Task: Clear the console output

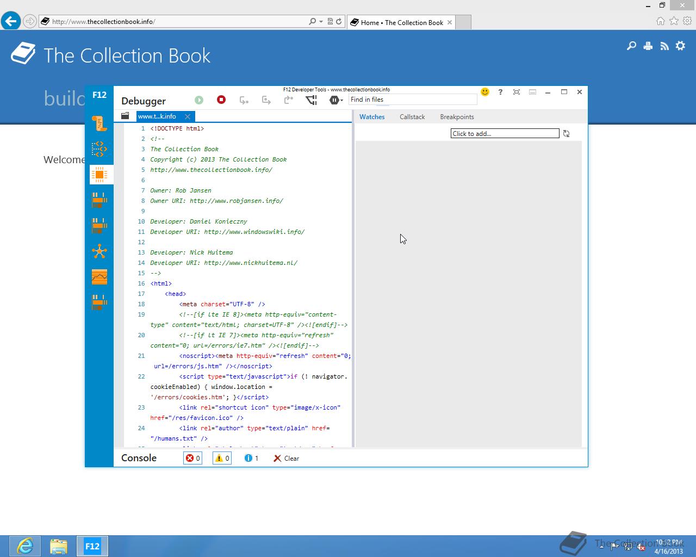Action: coord(287,458)
